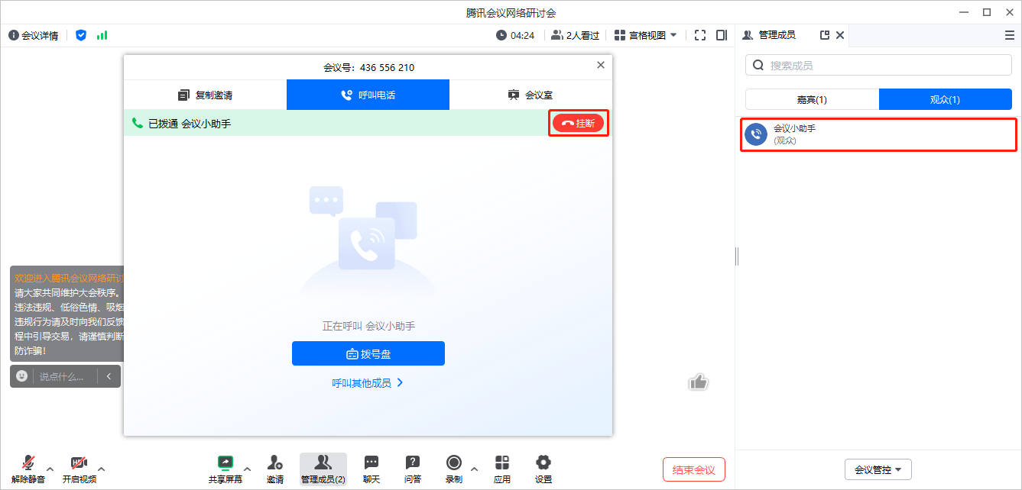Turn on camera with 开启视频
1022x490 pixels.
coord(79,469)
